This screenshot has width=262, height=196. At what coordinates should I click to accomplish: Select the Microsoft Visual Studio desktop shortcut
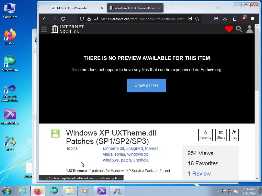(x=10, y=93)
